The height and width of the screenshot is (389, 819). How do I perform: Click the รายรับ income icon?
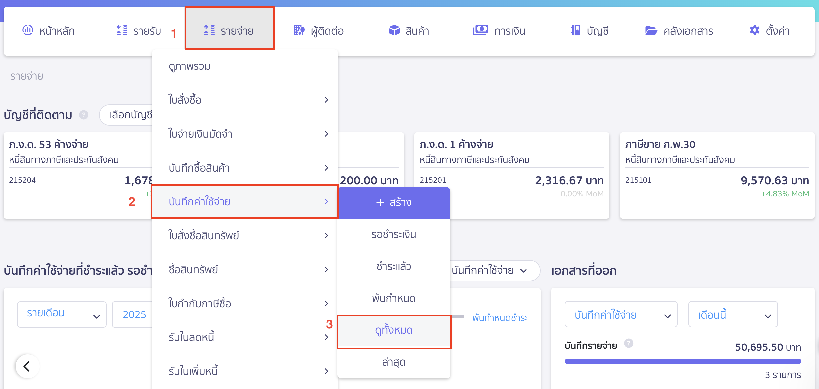click(x=122, y=30)
